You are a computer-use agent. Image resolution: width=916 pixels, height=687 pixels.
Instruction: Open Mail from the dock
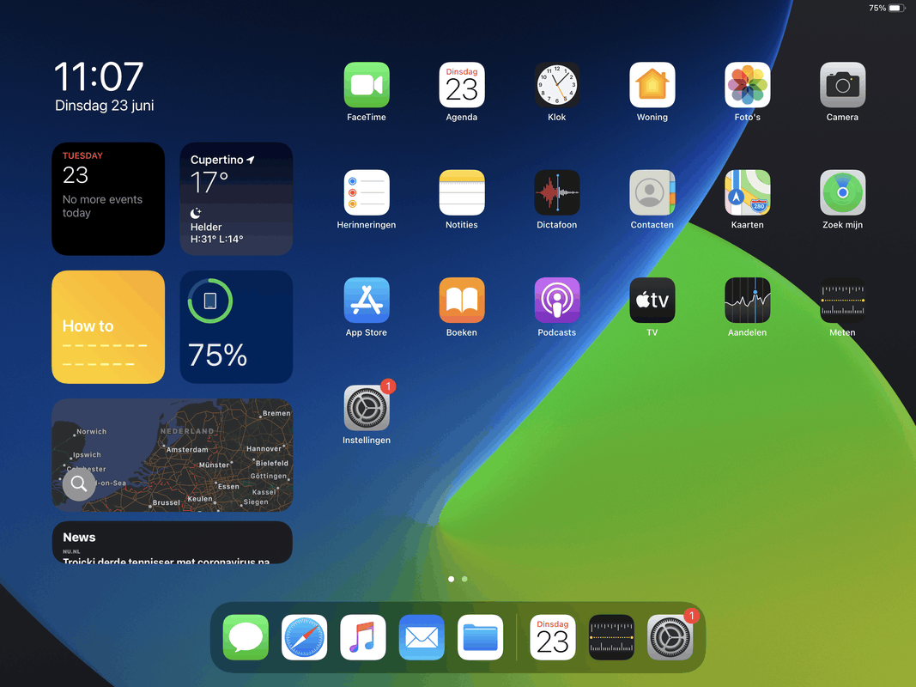[x=422, y=637]
